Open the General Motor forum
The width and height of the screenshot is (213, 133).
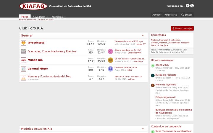(38, 69)
